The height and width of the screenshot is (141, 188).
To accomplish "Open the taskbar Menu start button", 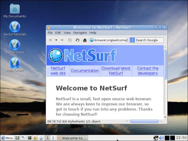I will (x=7, y=138).
